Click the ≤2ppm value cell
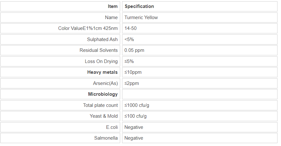Viewport: 281px width, 146px height. (x=132, y=83)
